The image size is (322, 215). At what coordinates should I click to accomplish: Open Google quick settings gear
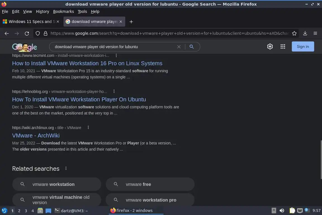tap(270, 46)
